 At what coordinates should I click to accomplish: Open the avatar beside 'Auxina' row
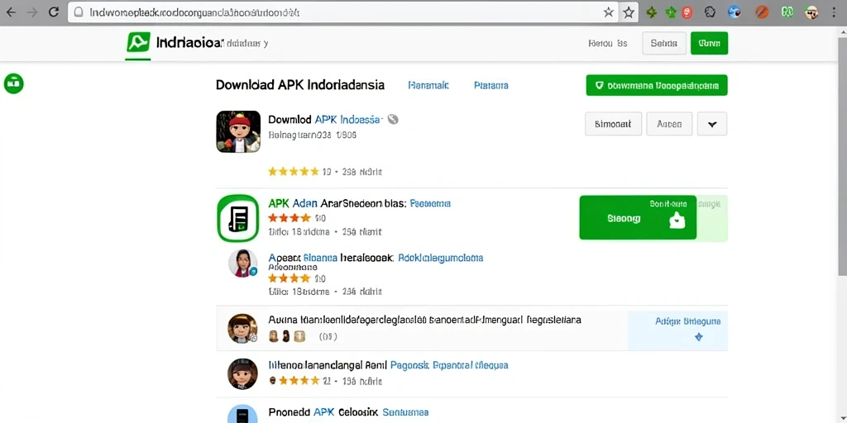242,328
